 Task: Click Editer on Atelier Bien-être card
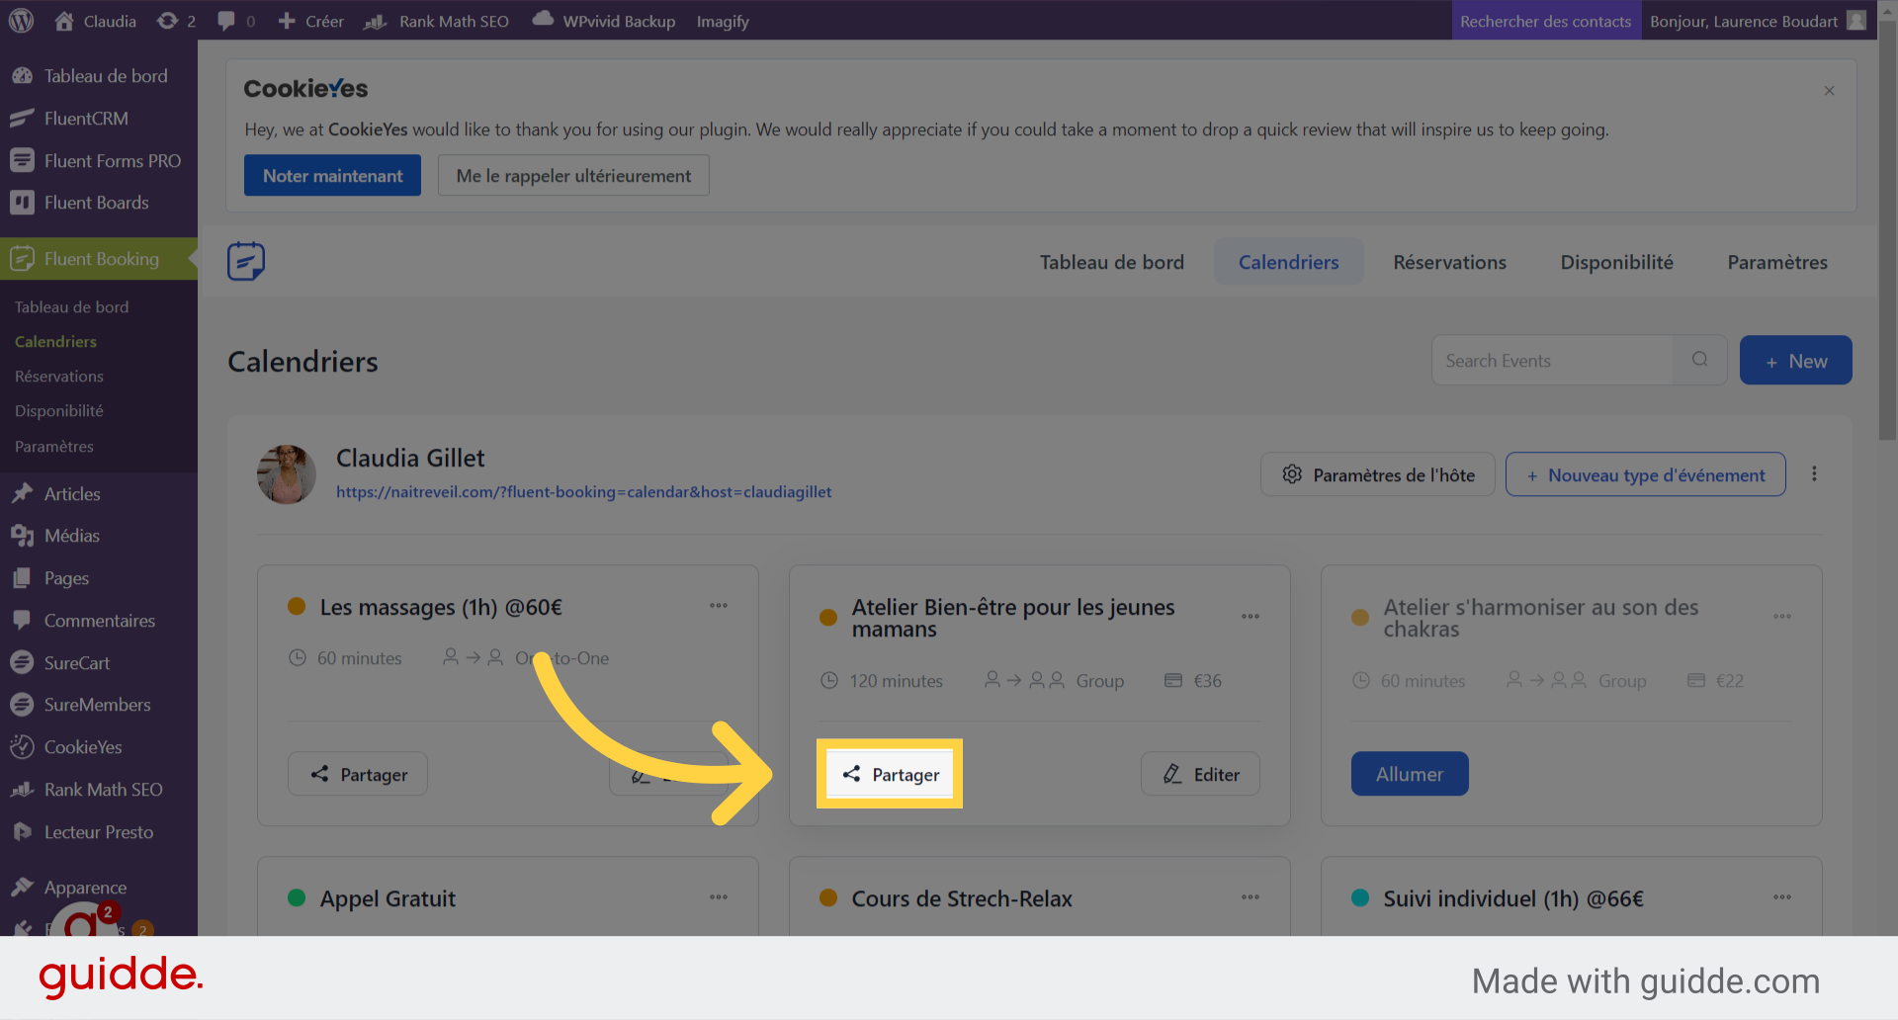1200,774
